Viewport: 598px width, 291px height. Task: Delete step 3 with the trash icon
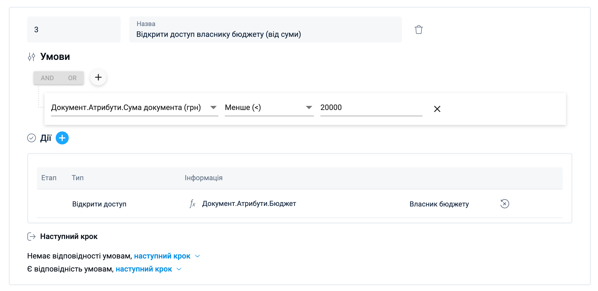(418, 30)
